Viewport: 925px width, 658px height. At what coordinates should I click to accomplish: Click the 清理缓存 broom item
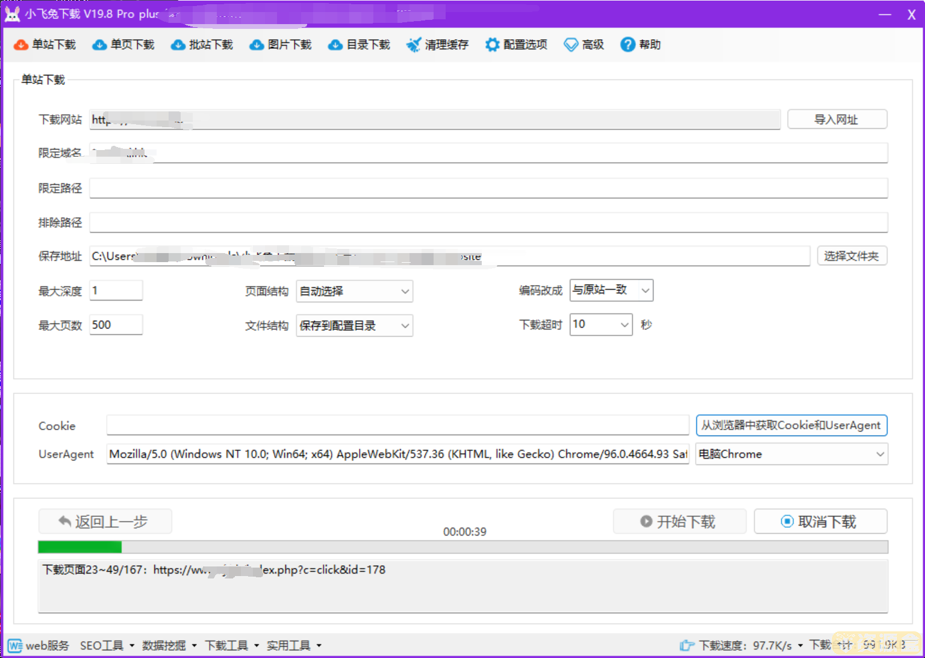pos(437,45)
